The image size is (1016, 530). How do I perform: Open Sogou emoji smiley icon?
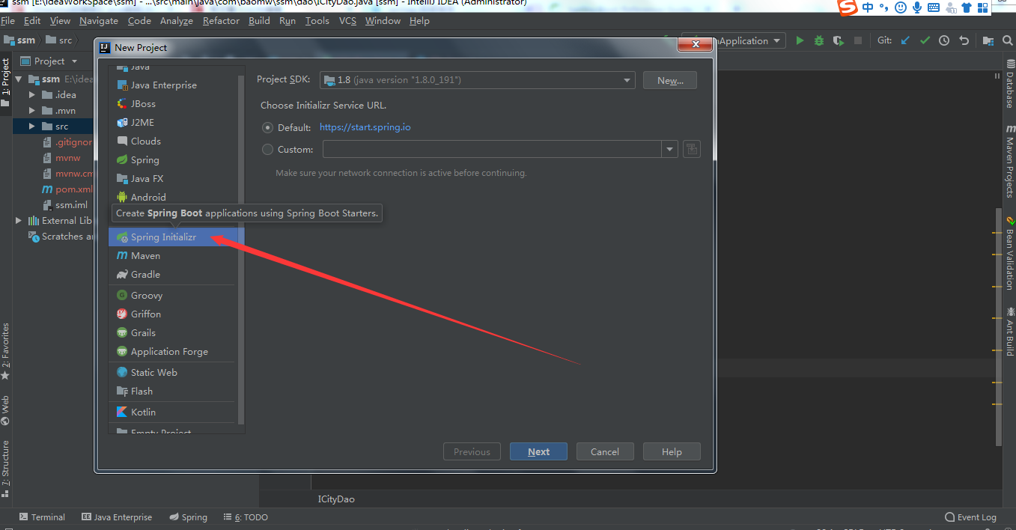(x=901, y=7)
